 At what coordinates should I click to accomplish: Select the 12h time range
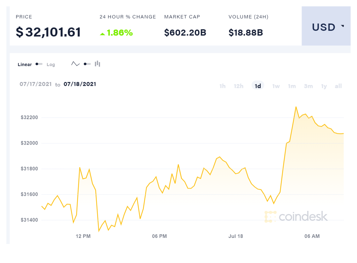[239, 86]
